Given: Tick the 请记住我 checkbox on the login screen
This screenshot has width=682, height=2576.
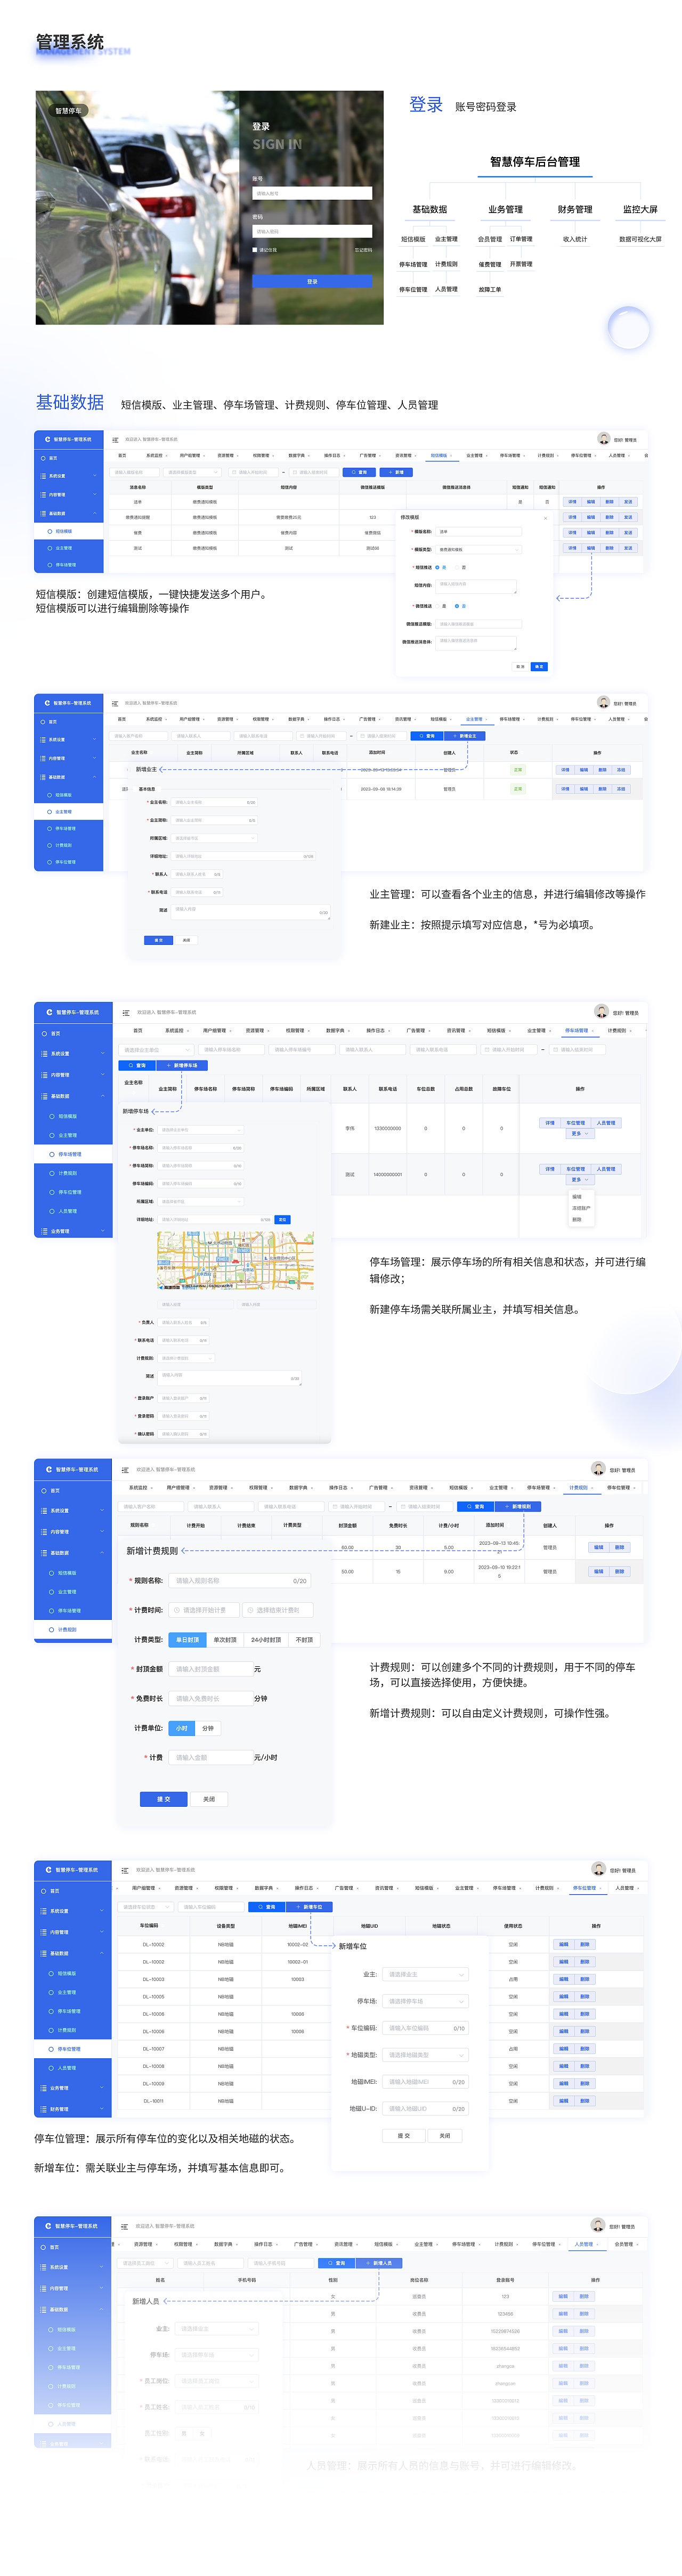Looking at the screenshot, I should point(255,250).
